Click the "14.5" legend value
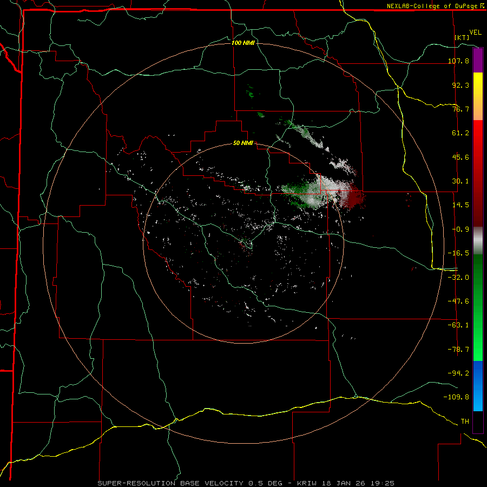The image size is (487, 487). click(x=460, y=205)
